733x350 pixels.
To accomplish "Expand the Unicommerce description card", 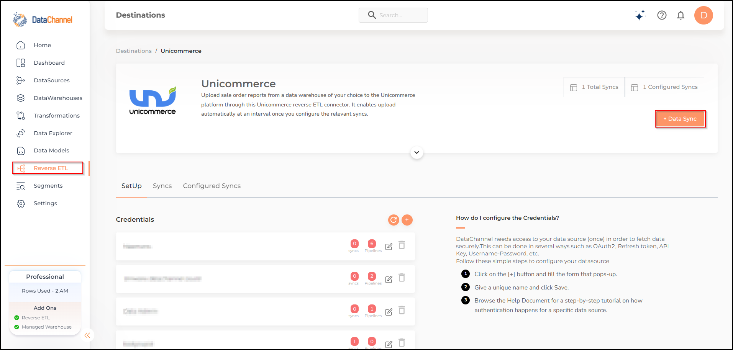I will (417, 152).
